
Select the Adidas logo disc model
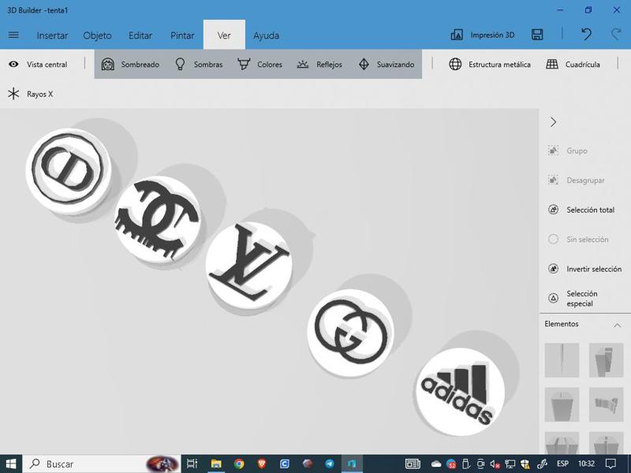coord(460,392)
